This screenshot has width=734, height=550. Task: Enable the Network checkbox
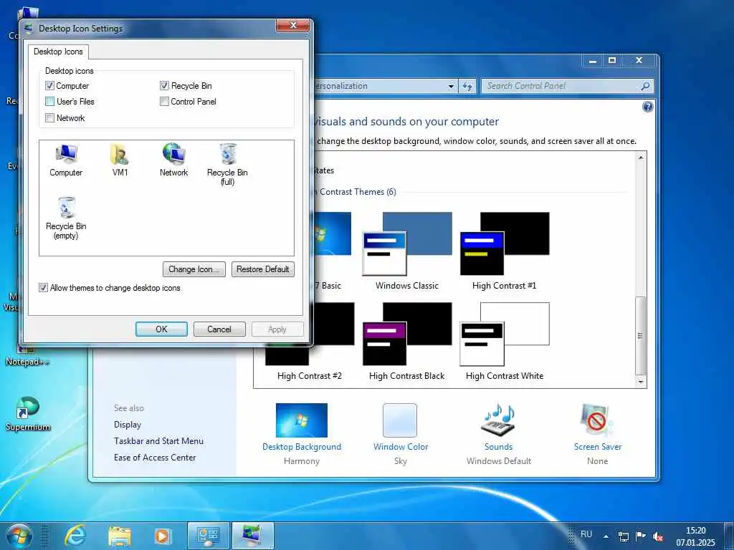tap(49, 118)
